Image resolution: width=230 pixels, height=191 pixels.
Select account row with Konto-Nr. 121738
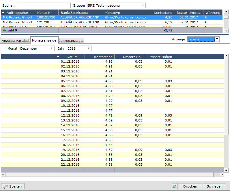pos(112,22)
